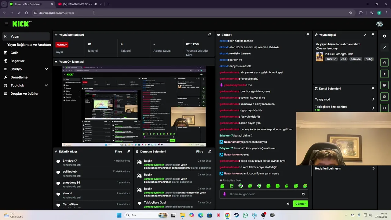Open Droplar ve ödüller sidebar item
Image resolution: width=391 pixels, height=220 pixels.
click(x=26, y=94)
